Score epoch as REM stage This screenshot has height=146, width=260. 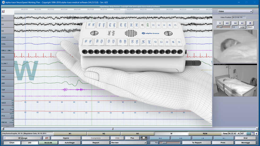click(205, 134)
